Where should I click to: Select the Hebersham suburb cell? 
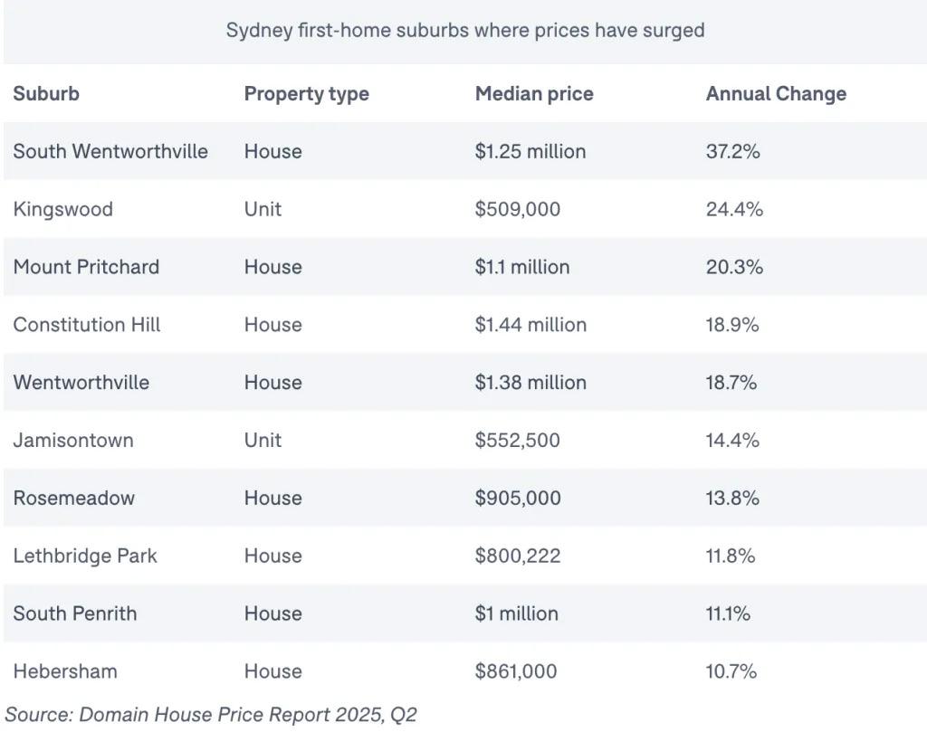tap(65, 671)
